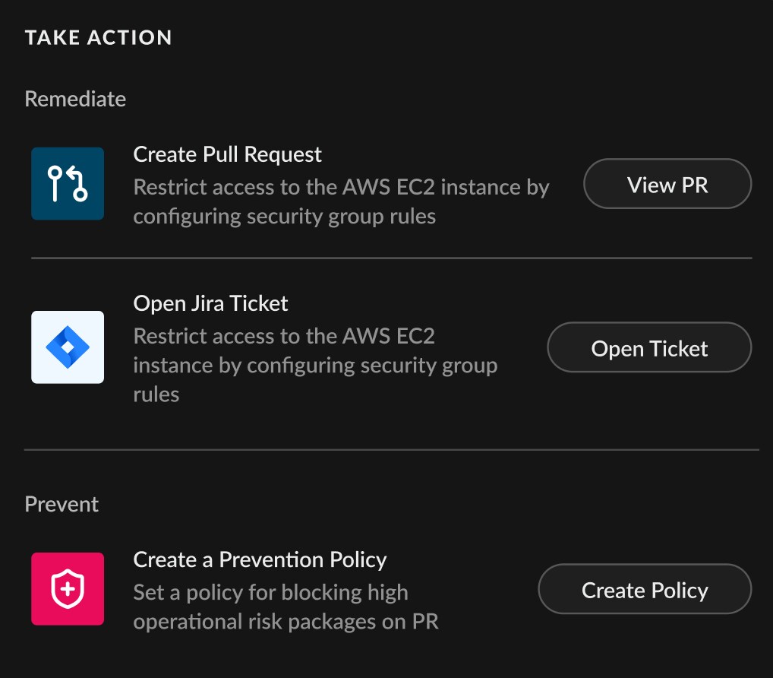Image resolution: width=773 pixels, height=678 pixels.
Task: Click the lone word 'rules' in Jira description
Action: pyautogui.click(x=156, y=394)
